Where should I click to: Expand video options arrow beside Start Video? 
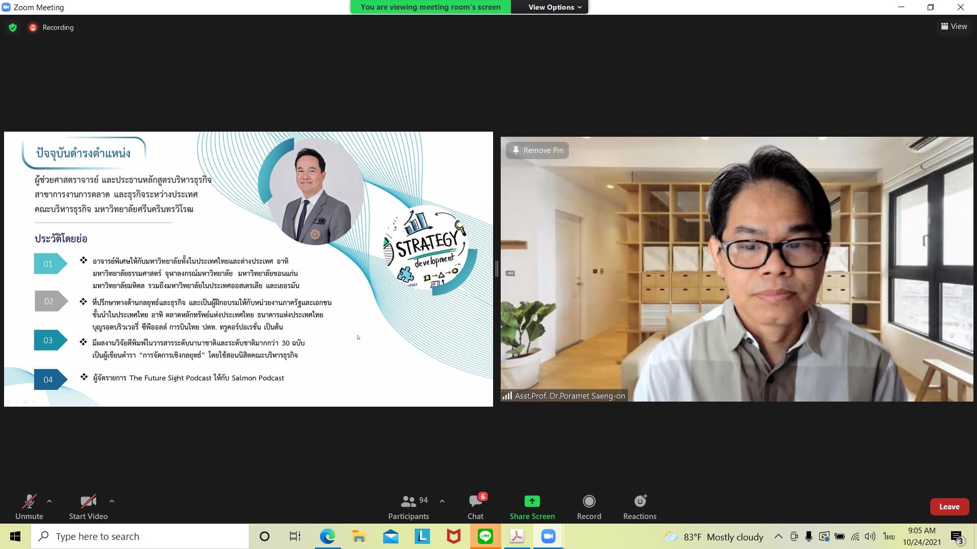click(112, 501)
